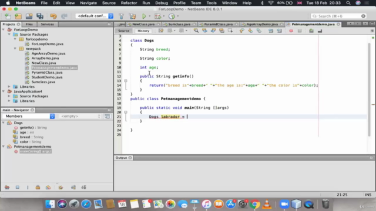
Task: Open the Refactor menu
Action: (129, 3)
